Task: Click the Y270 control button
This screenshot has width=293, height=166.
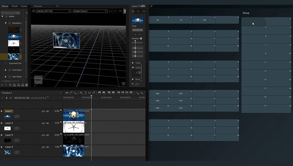Action: (x=181, y=101)
